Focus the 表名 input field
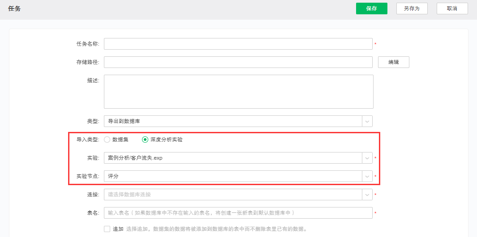Viewport: 477px width, 237px height. click(x=238, y=213)
